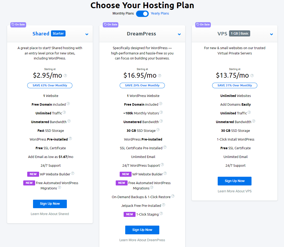Click Sign Up Now for DreamPress plan

pyautogui.click(x=142, y=230)
